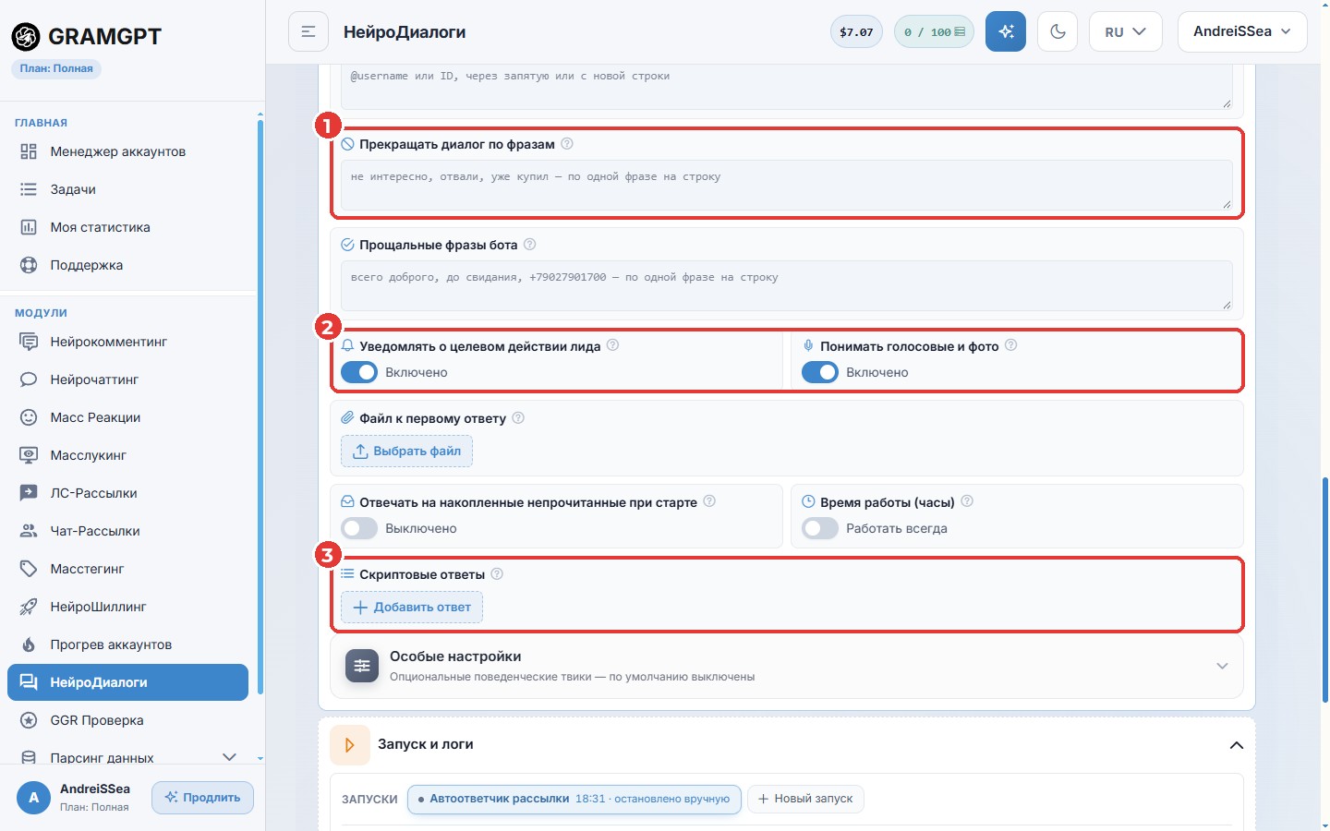
Task: Switch to dark mode with moon icon
Action: pyautogui.click(x=1058, y=31)
